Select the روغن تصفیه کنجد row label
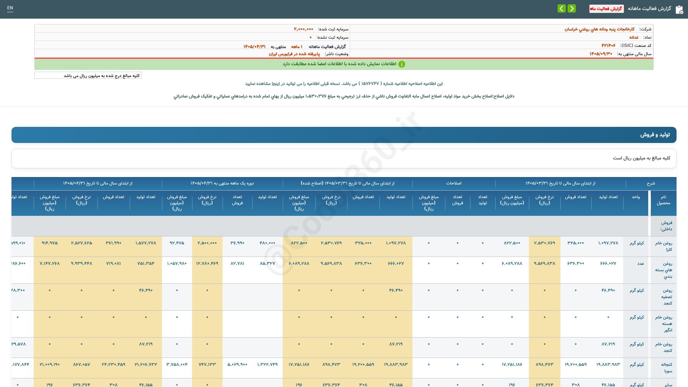The image size is (688, 387). [664, 297]
